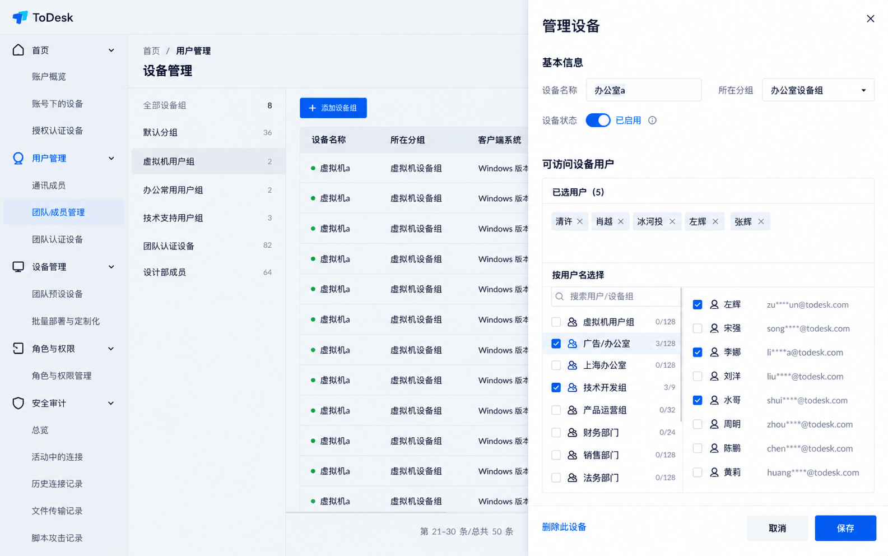The height and width of the screenshot is (556, 888).
Task: Click the search magnifier icon in 搜索用户/设备组
Action: click(560, 296)
